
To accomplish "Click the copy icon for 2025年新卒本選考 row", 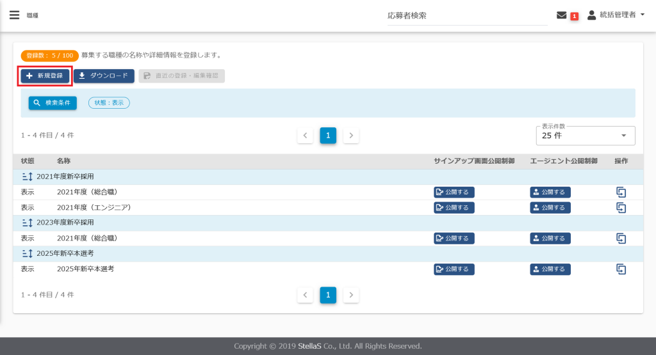I will click(621, 269).
